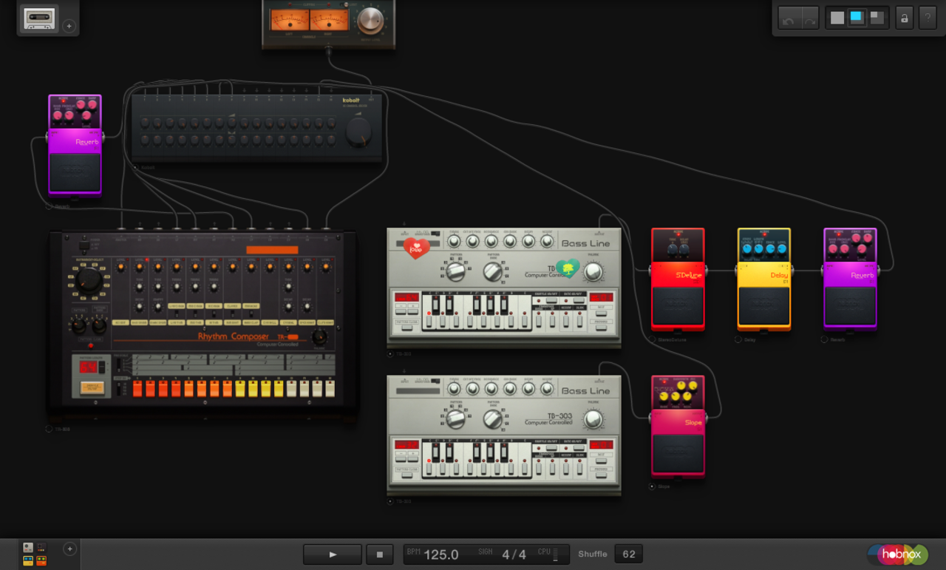Open help with the question mark
Screen dimensions: 946x570
(x=928, y=18)
